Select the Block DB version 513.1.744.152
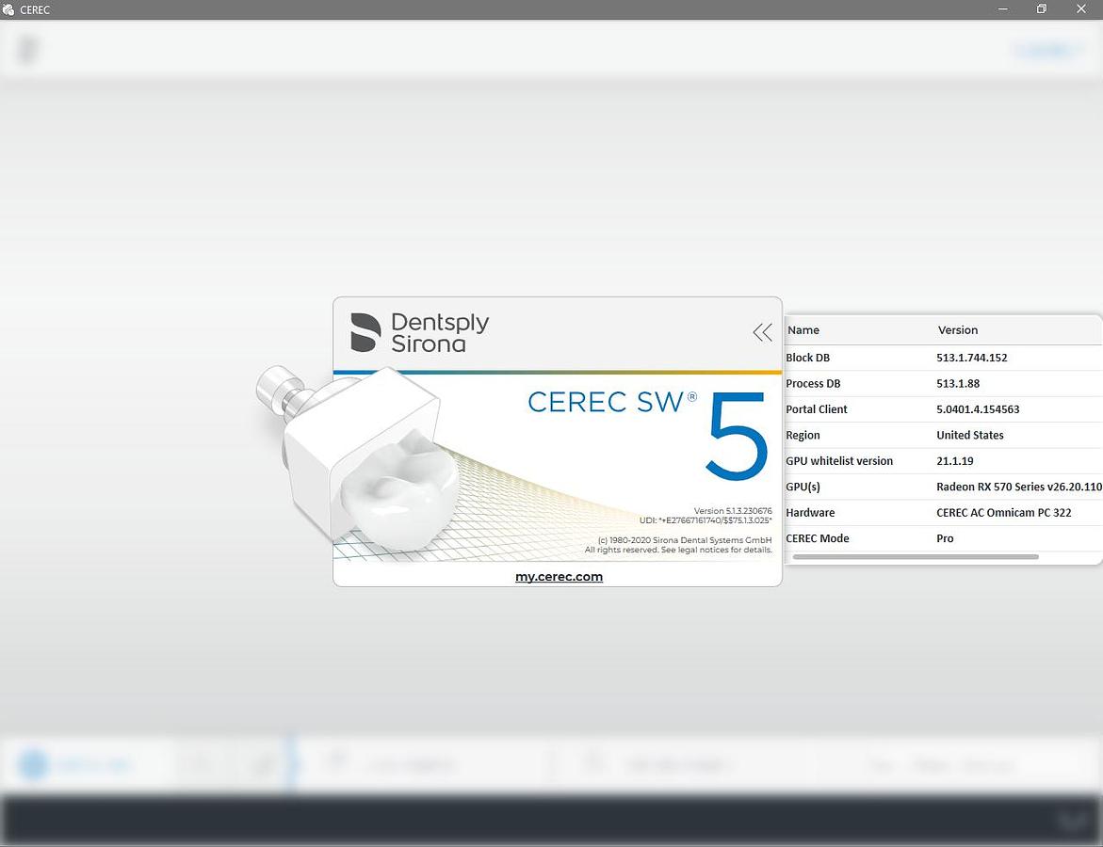This screenshot has height=847, width=1103. click(971, 357)
